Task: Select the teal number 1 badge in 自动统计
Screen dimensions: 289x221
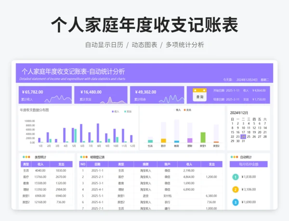Action: click(236, 177)
